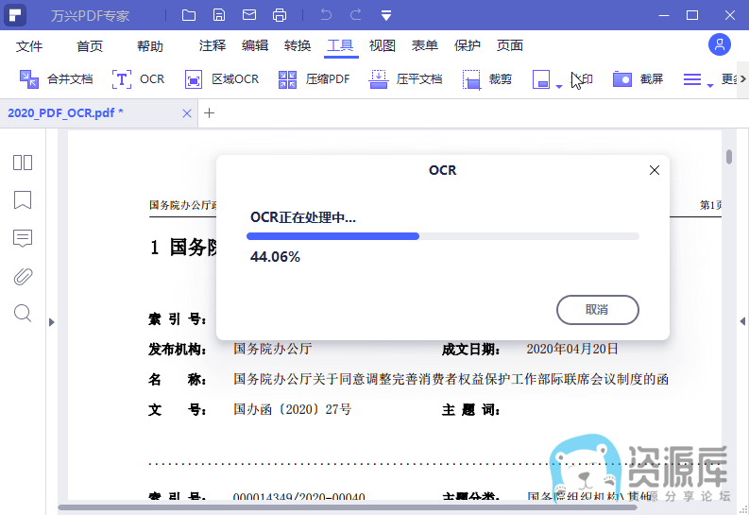Click text 国务院办公厅 after 发布机构

pyautogui.click(x=273, y=349)
